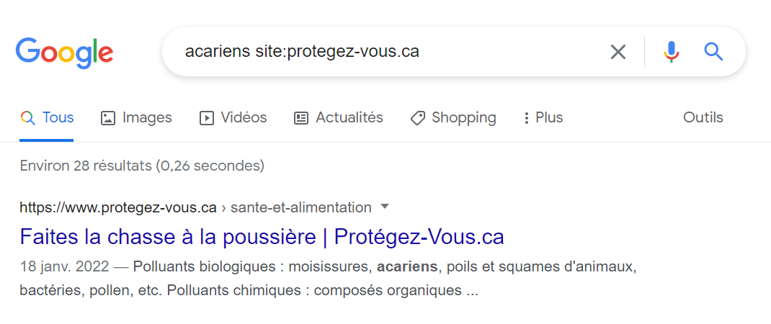The width and height of the screenshot is (771, 324).
Task: Expand the result URL dropdown arrow
Action: pyautogui.click(x=384, y=207)
